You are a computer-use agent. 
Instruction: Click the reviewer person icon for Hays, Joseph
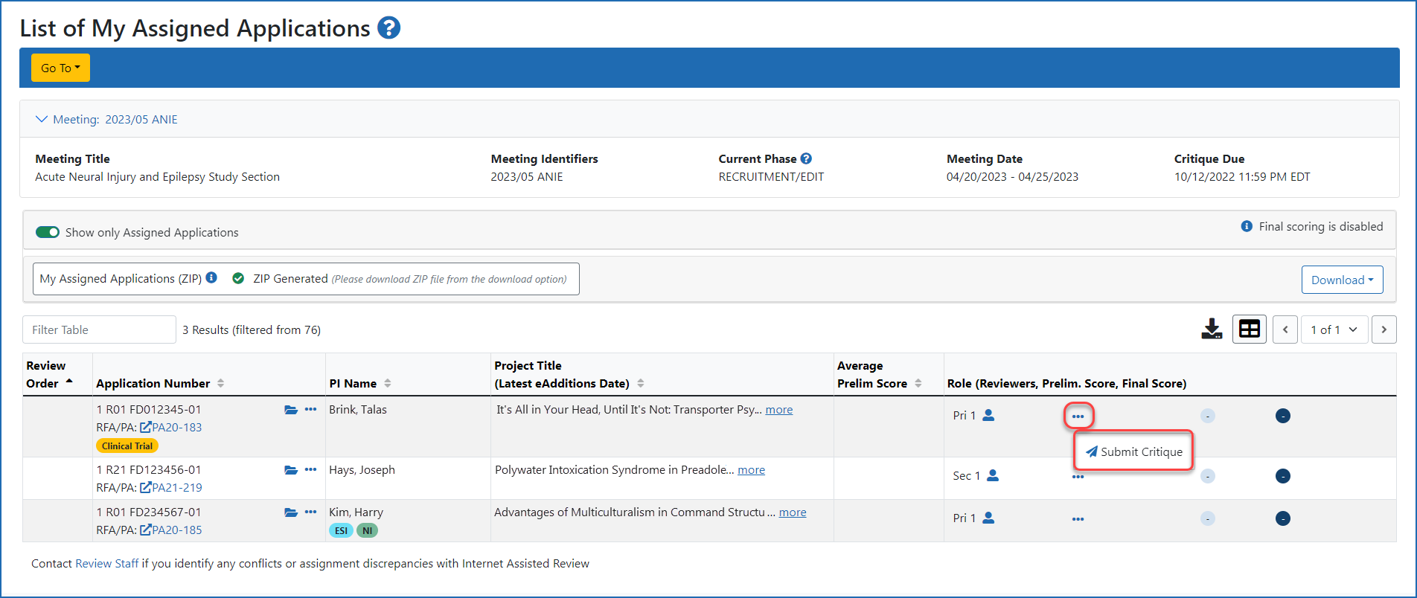click(993, 475)
